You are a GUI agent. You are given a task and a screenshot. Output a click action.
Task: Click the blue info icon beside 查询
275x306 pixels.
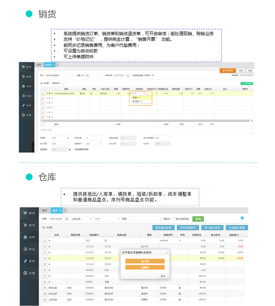click(242, 218)
